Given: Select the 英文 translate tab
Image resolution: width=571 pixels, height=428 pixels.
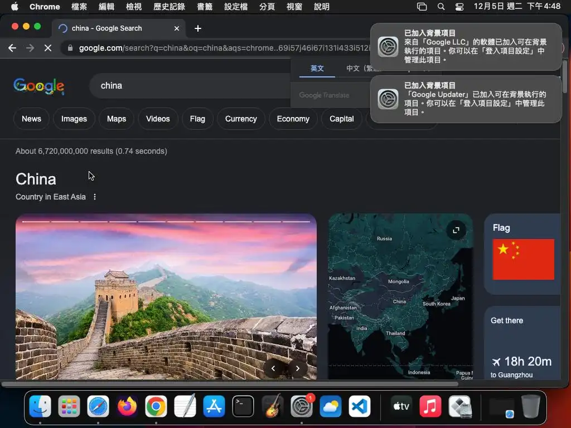Looking at the screenshot, I should 317,68.
